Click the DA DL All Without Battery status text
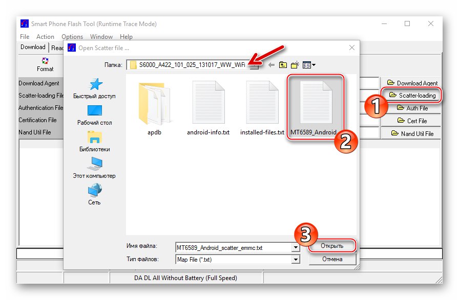This screenshot has width=459, height=300. tap(185, 278)
